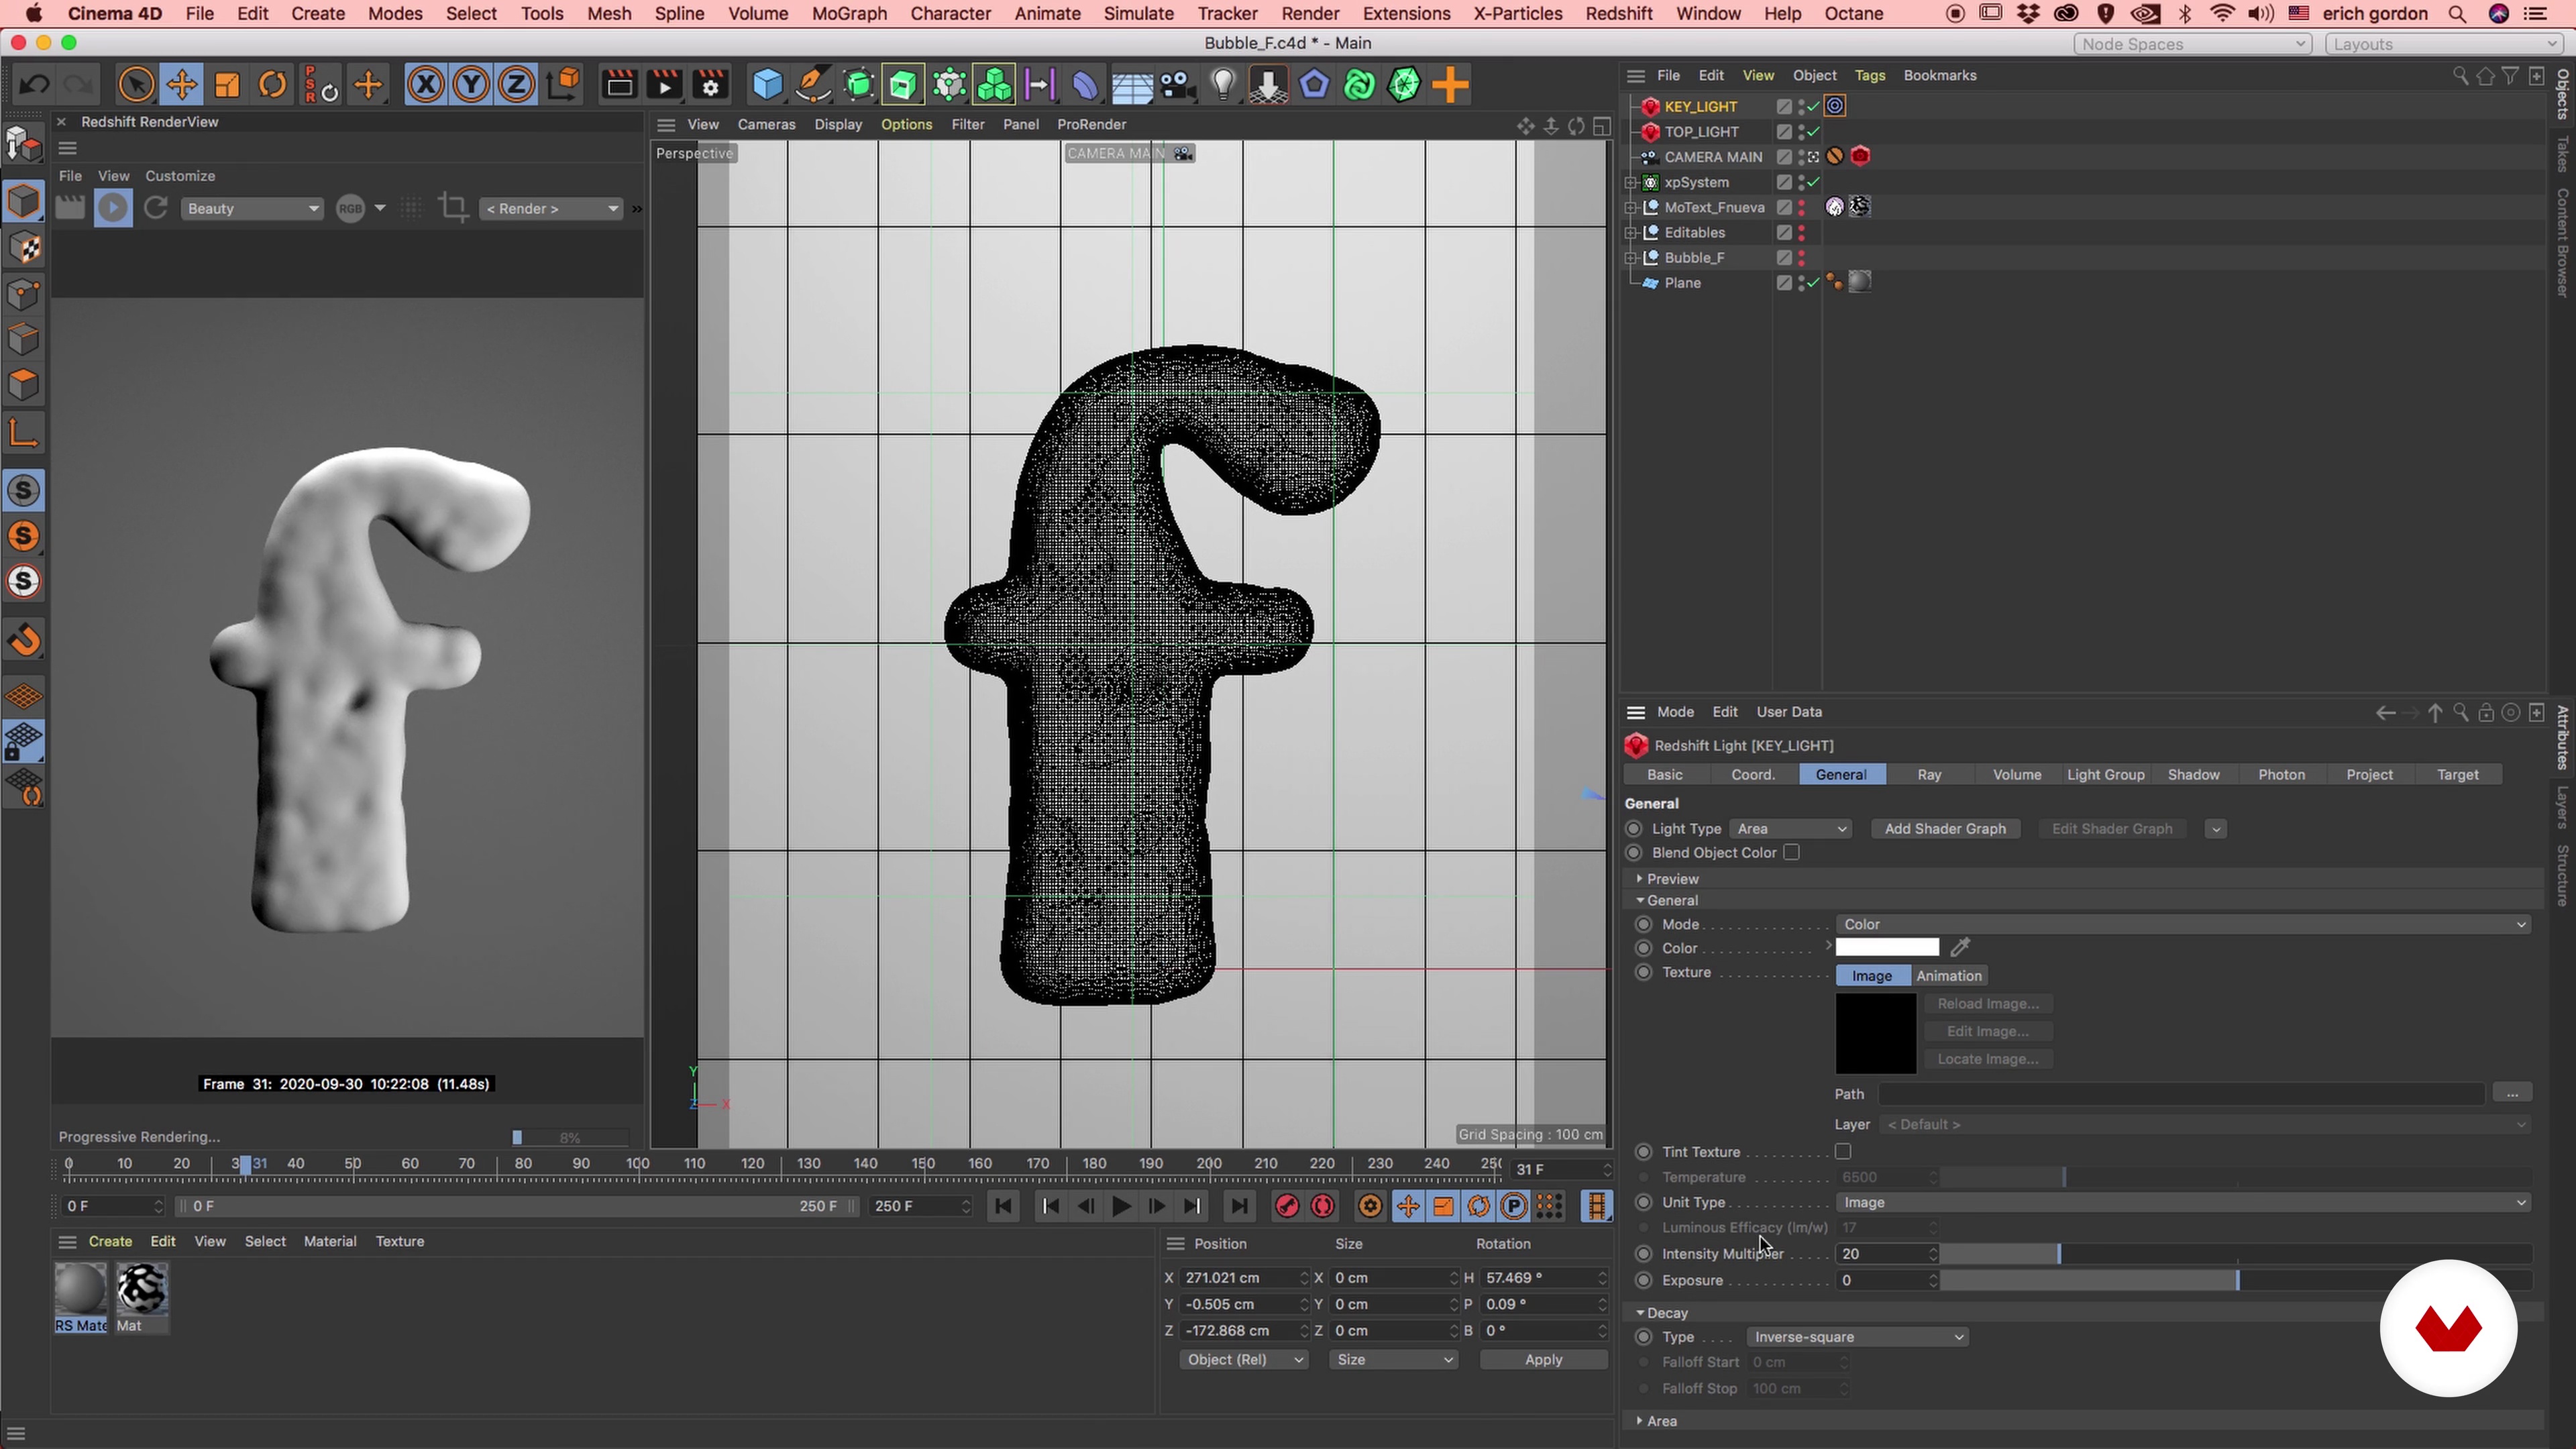Pick color with the eyedropper icon
Viewport: 2576px width, 1449px height.
tap(1960, 947)
